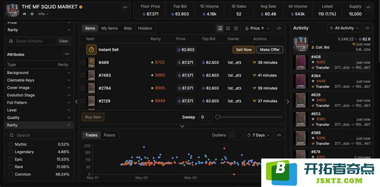Screen dimensions: 380x187
Task: Open the website globe icon
Action: coord(32,14)
